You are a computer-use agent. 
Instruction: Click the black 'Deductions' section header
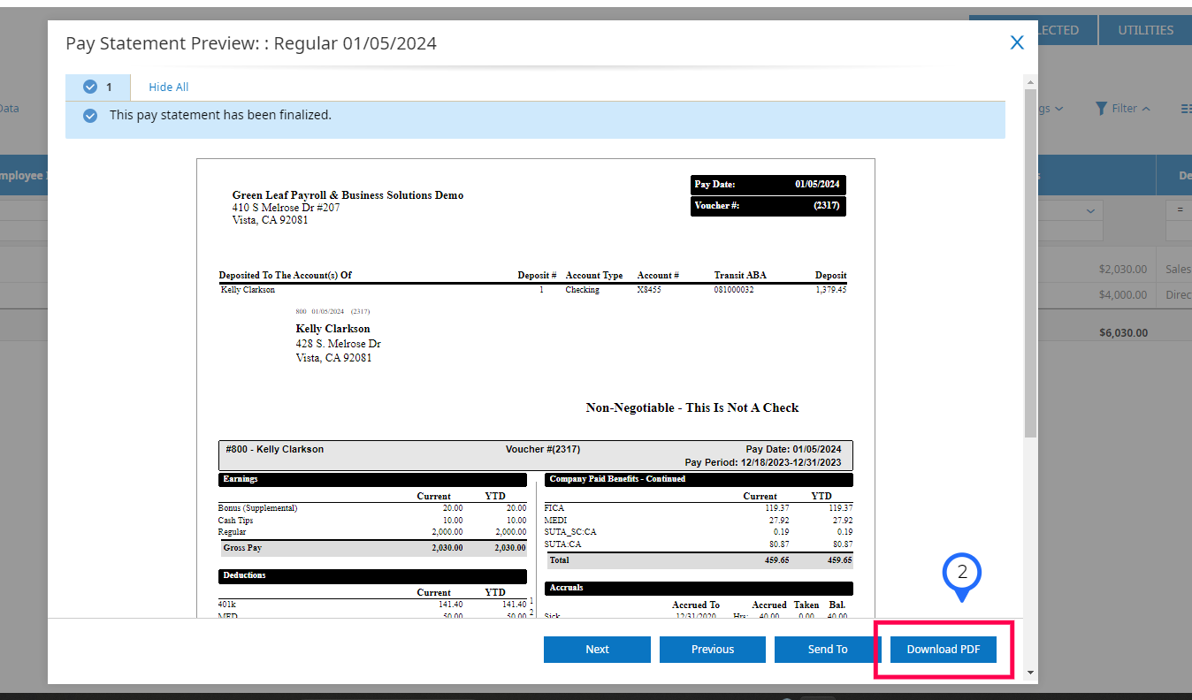(x=374, y=575)
